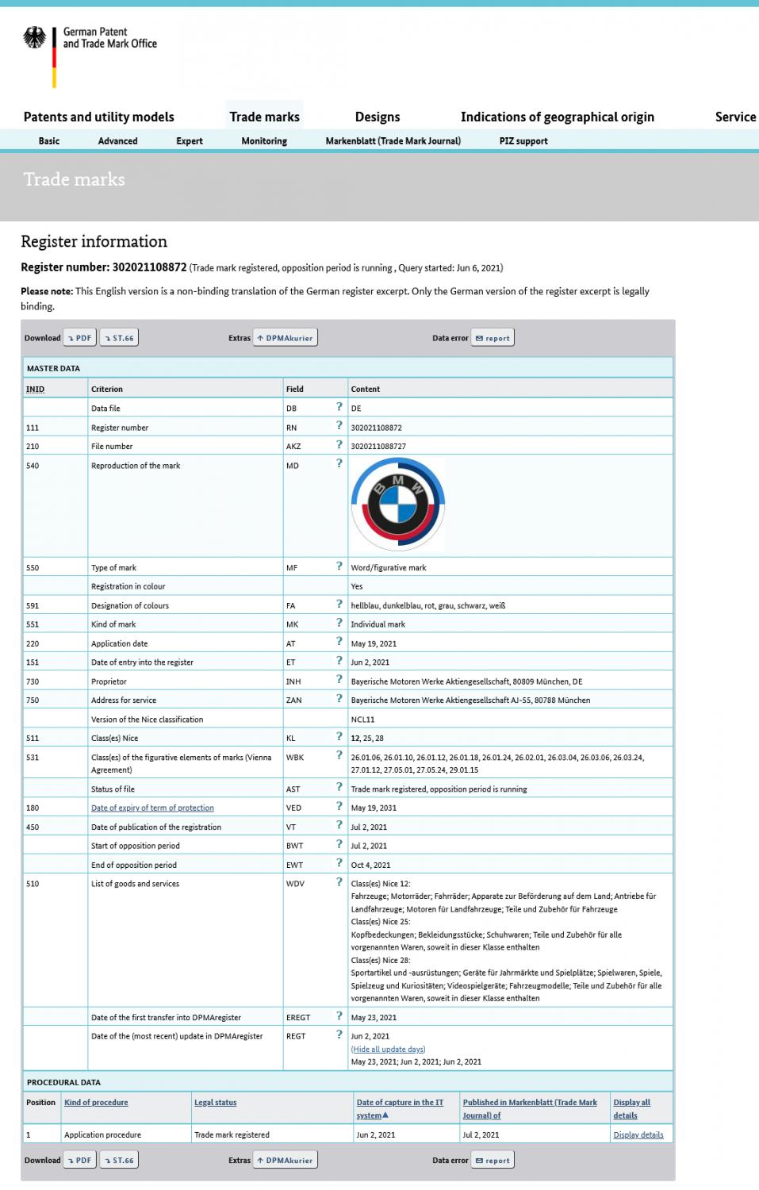Expand Display details for Application procedure
This screenshot has width=759, height=1190.
pos(638,1134)
